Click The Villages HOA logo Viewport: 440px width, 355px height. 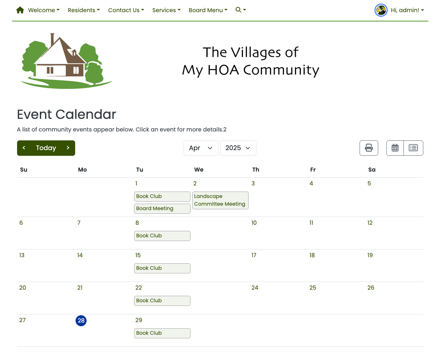(x=66, y=61)
